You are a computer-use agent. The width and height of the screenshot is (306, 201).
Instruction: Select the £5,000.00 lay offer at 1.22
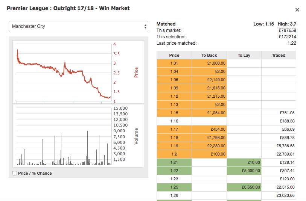tap(244, 171)
